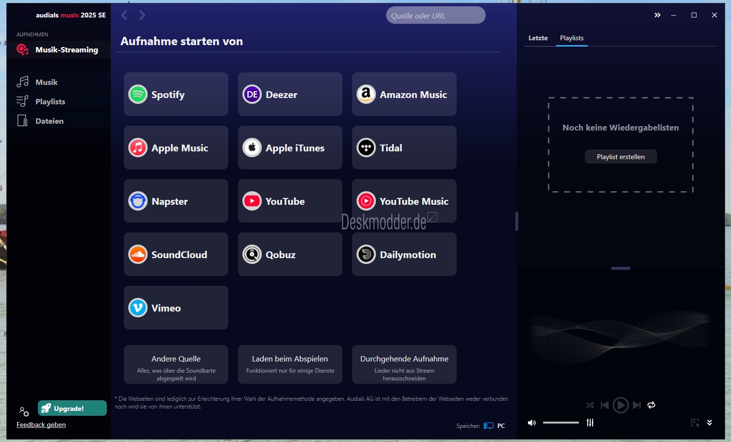Click the PC storage label

pyautogui.click(x=501, y=426)
